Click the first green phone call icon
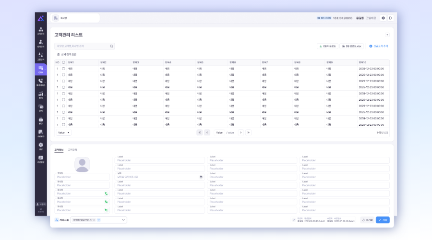 click(106, 193)
